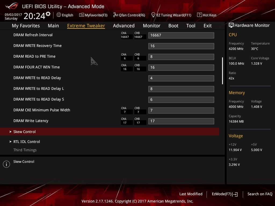The height and width of the screenshot is (206, 275).
Task: Click the Core Voltage 1.328 V value
Action: pyautogui.click(x=256, y=63)
